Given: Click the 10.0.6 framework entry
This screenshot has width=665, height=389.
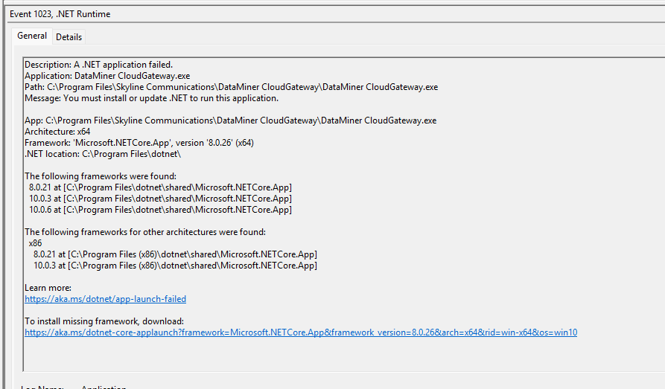Looking at the screenshot, I should [x=160, y=209].
